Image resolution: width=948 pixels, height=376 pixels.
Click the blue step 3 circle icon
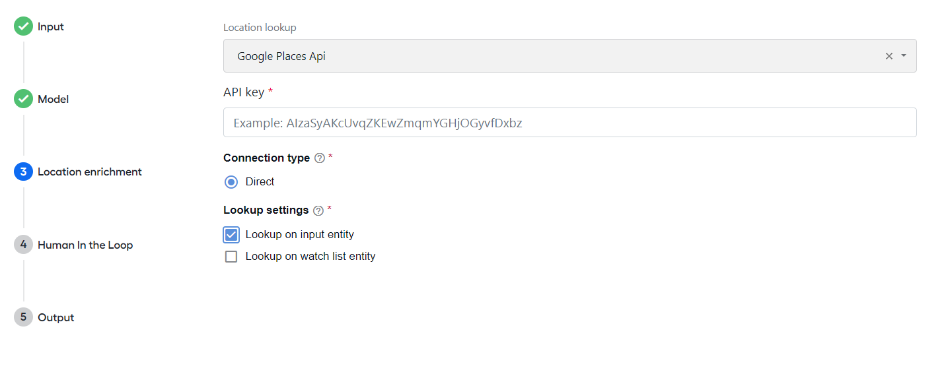click(x=23, y=172)
